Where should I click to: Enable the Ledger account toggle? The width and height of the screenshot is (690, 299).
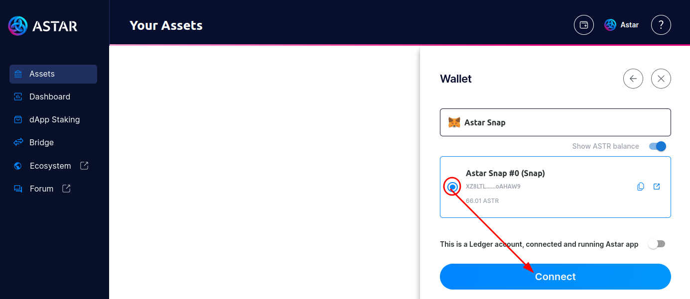(x=657, y=244)
